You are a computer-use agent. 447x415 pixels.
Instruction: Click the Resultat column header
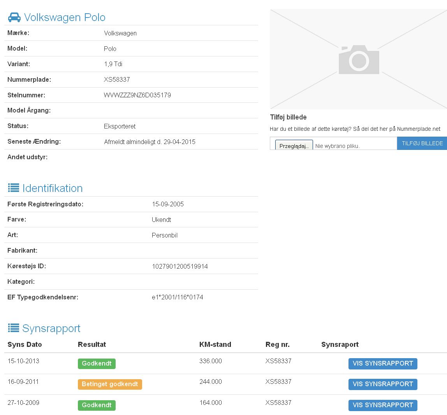click(x=92, y=345)
